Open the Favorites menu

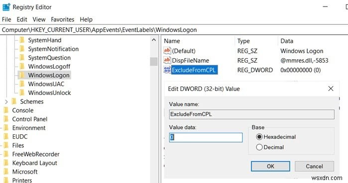tap(63, 19)
